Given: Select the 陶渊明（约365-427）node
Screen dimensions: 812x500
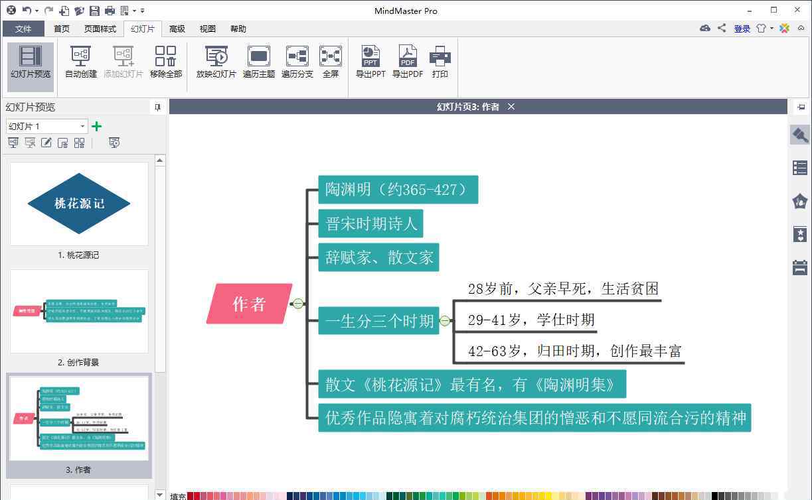Looking at the screenshot, I should click(x=398, y=190).
